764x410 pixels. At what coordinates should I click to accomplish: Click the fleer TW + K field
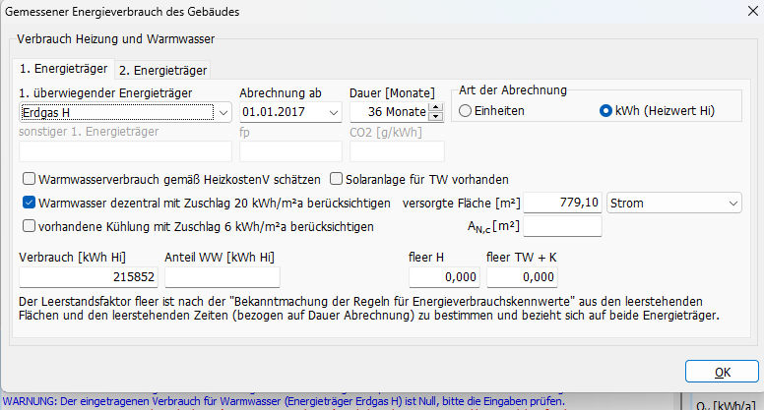tap(526, 278)
